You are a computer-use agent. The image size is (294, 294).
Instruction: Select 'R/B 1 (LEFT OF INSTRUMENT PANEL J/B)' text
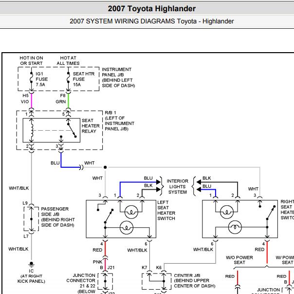[119, 120]
